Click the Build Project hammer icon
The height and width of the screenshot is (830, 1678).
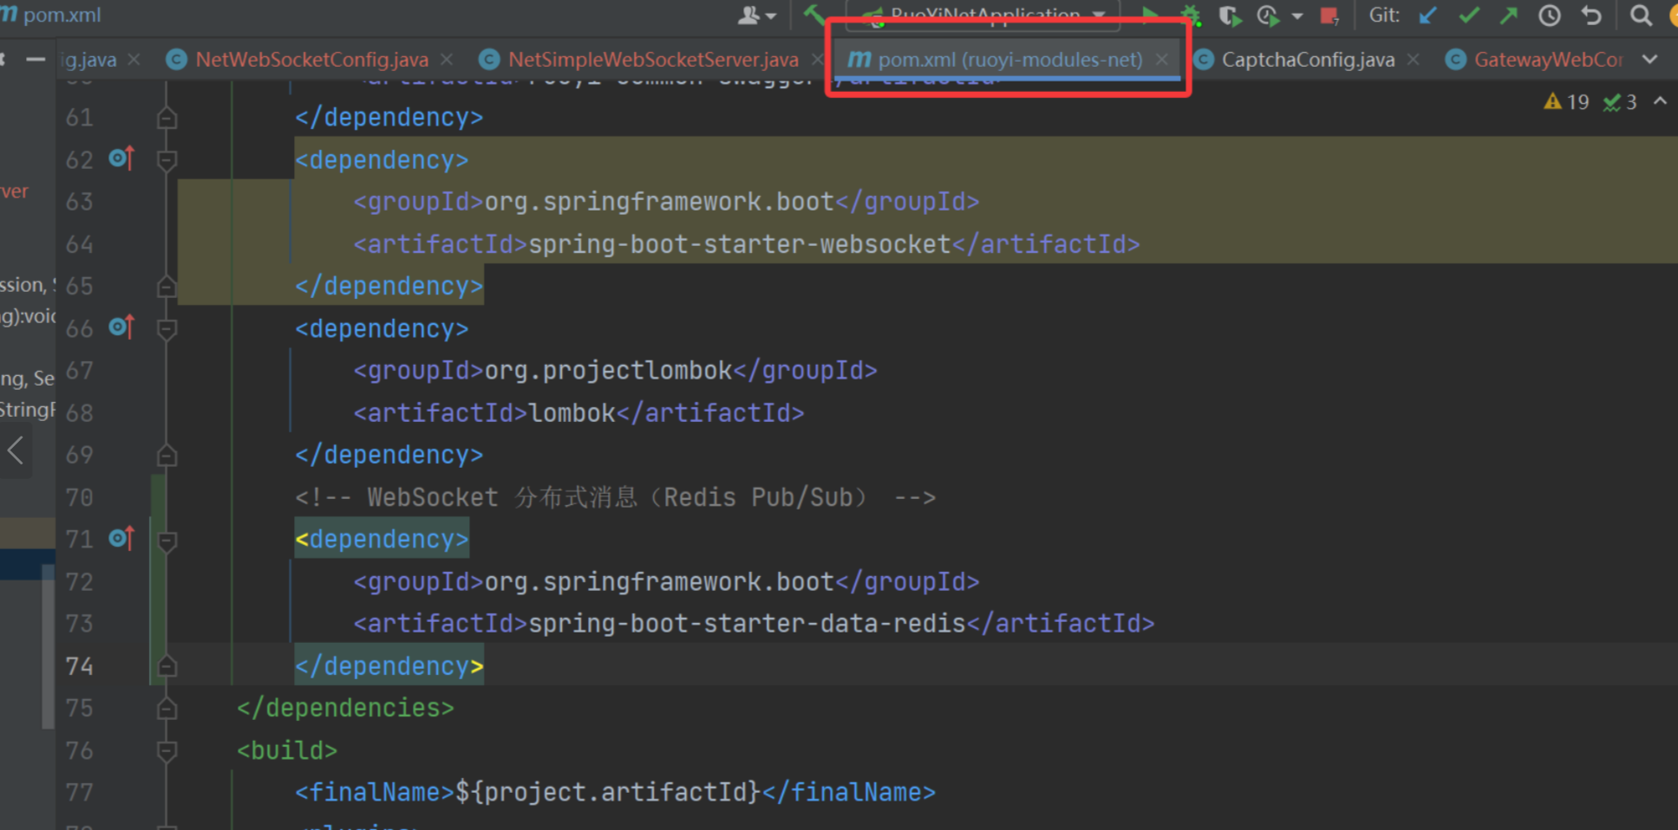813,15
